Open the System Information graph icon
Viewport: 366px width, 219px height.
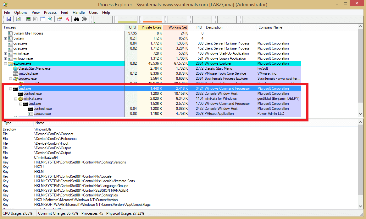point(28,19)
